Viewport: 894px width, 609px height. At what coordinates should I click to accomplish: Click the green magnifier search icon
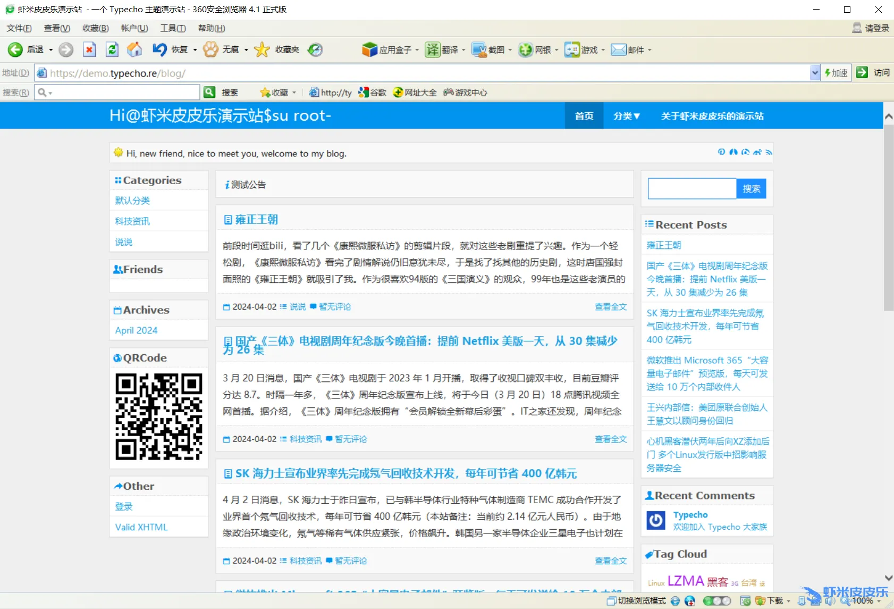coord(209,92)
